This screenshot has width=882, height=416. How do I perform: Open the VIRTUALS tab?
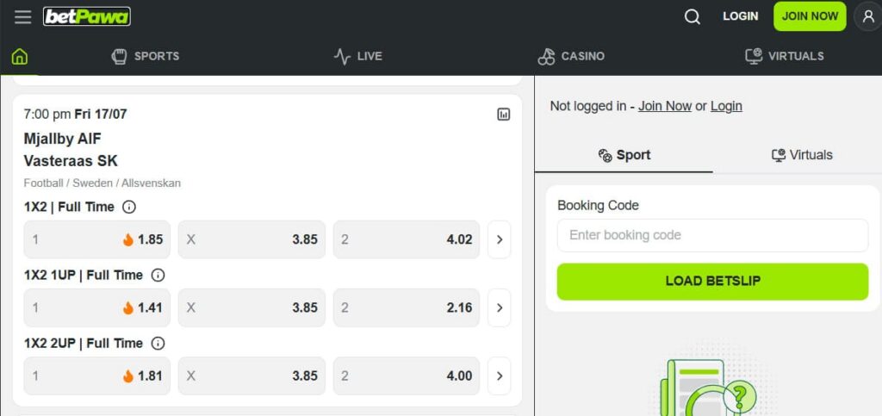tap(784, 56)
